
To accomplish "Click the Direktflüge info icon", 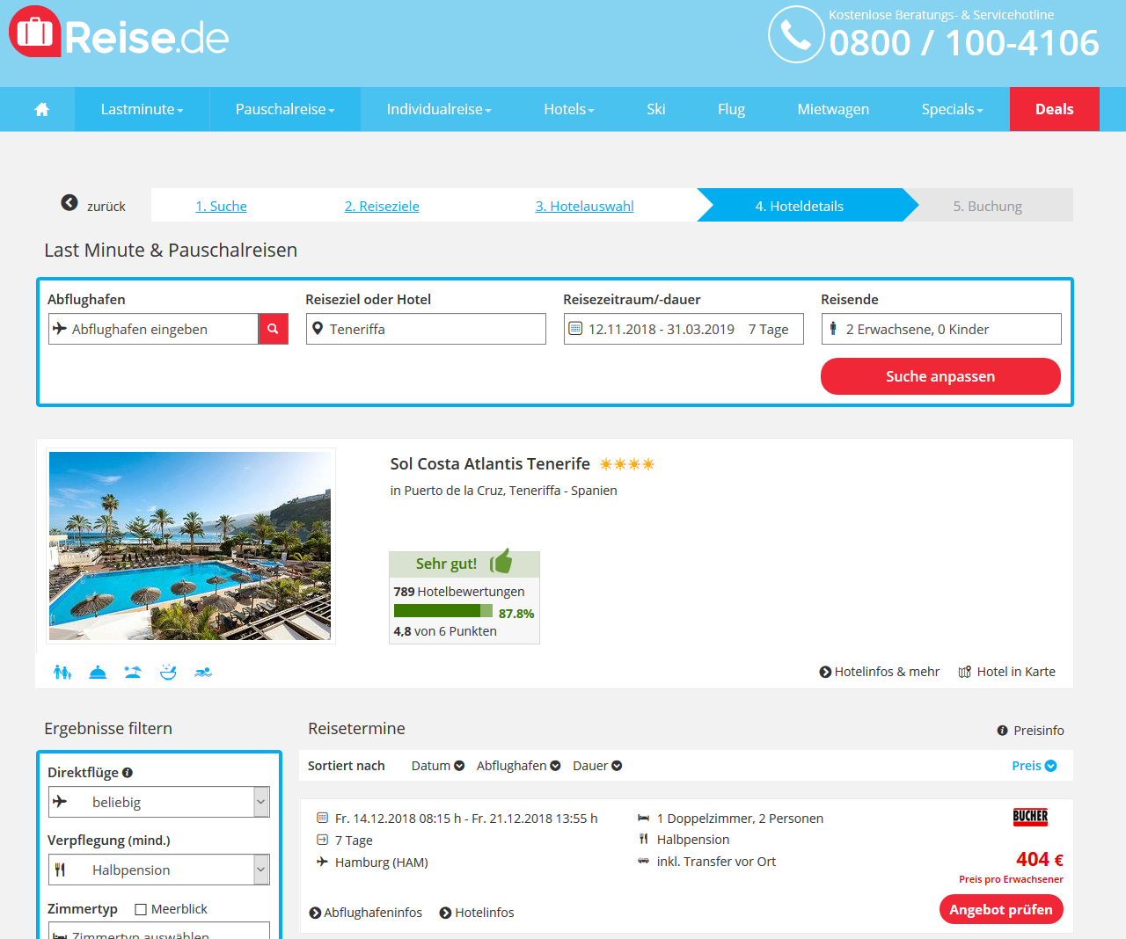I will 128,772.
